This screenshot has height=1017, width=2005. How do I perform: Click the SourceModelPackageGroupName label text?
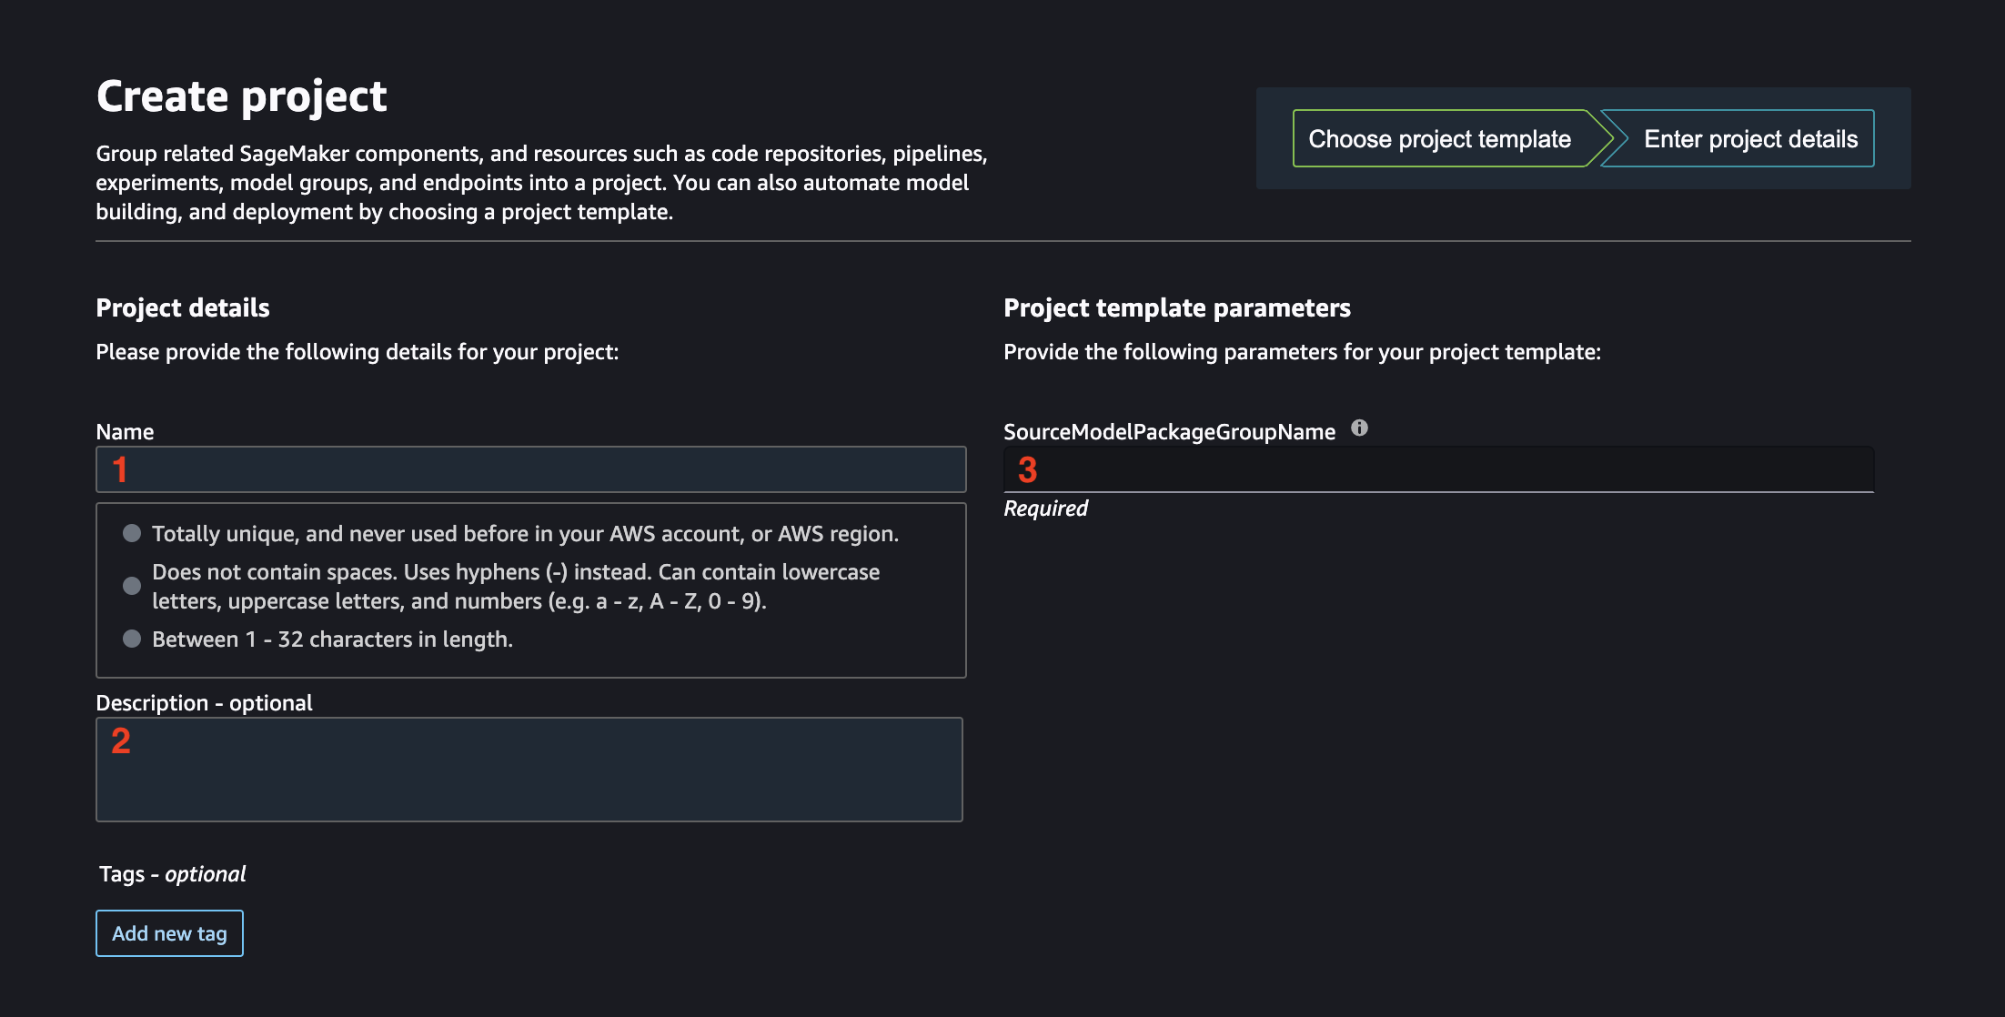pos(1169,432)
